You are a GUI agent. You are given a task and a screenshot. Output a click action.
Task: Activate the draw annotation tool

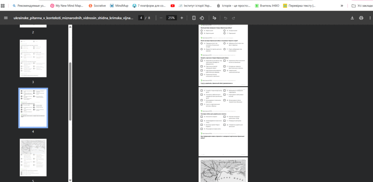click(214, 18)
